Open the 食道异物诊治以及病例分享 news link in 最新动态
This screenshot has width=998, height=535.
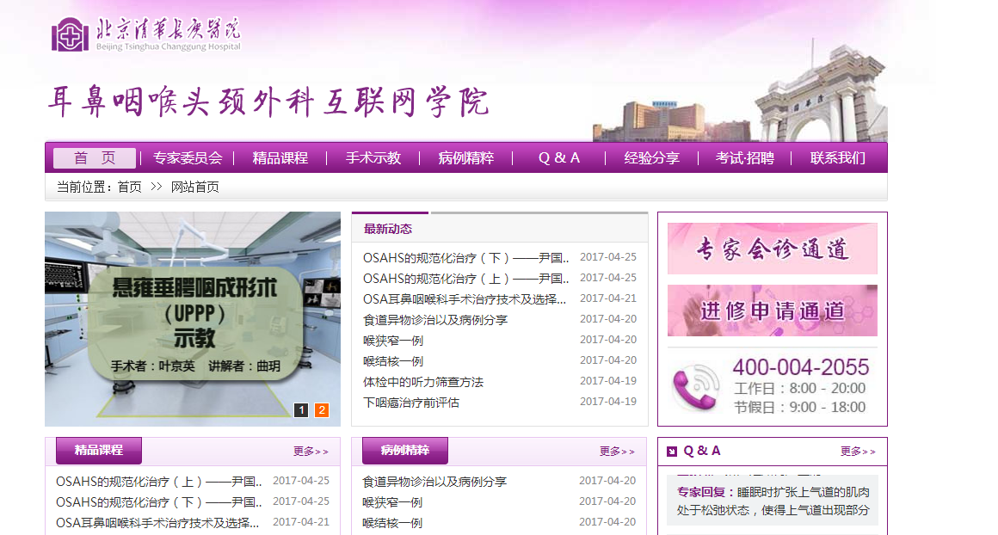435,320
